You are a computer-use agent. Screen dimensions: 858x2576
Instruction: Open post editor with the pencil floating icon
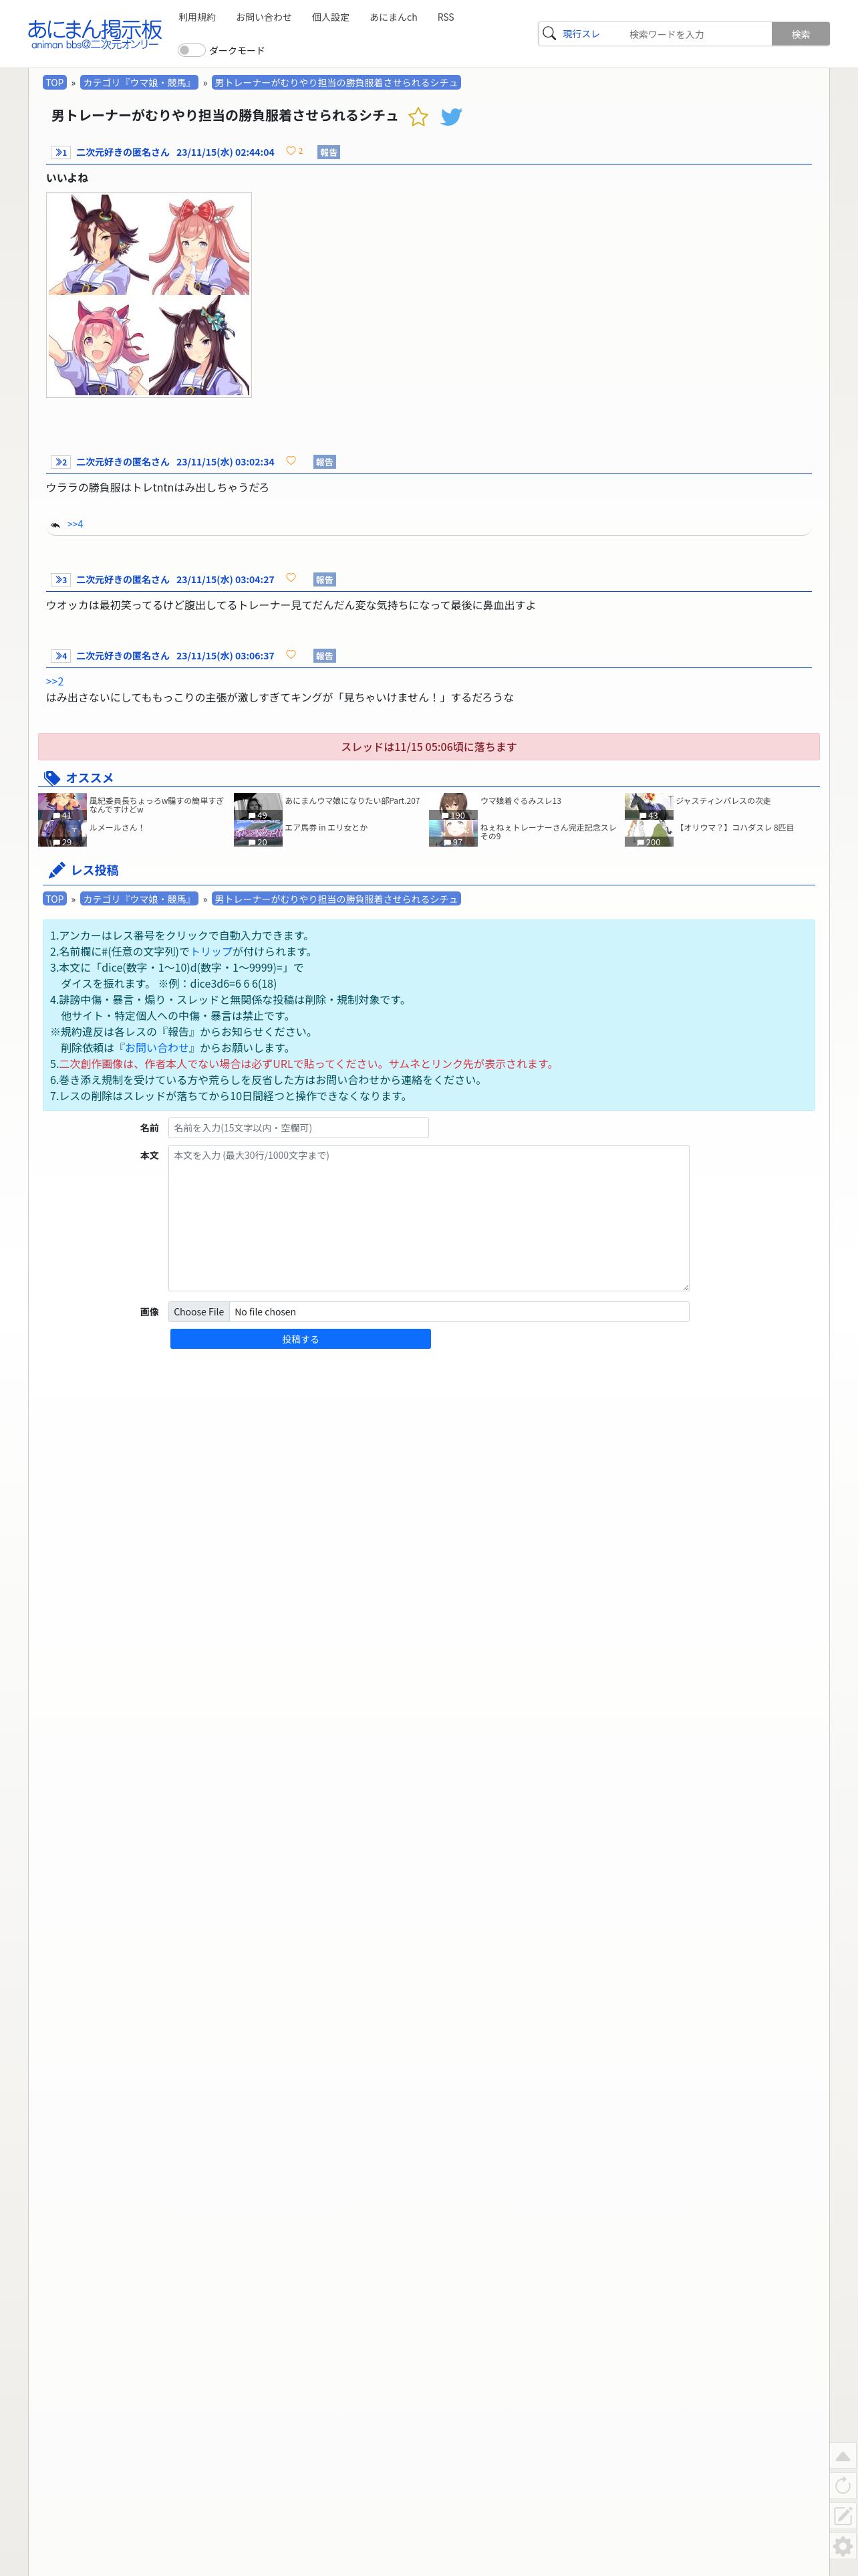(x=843, y=2515)
